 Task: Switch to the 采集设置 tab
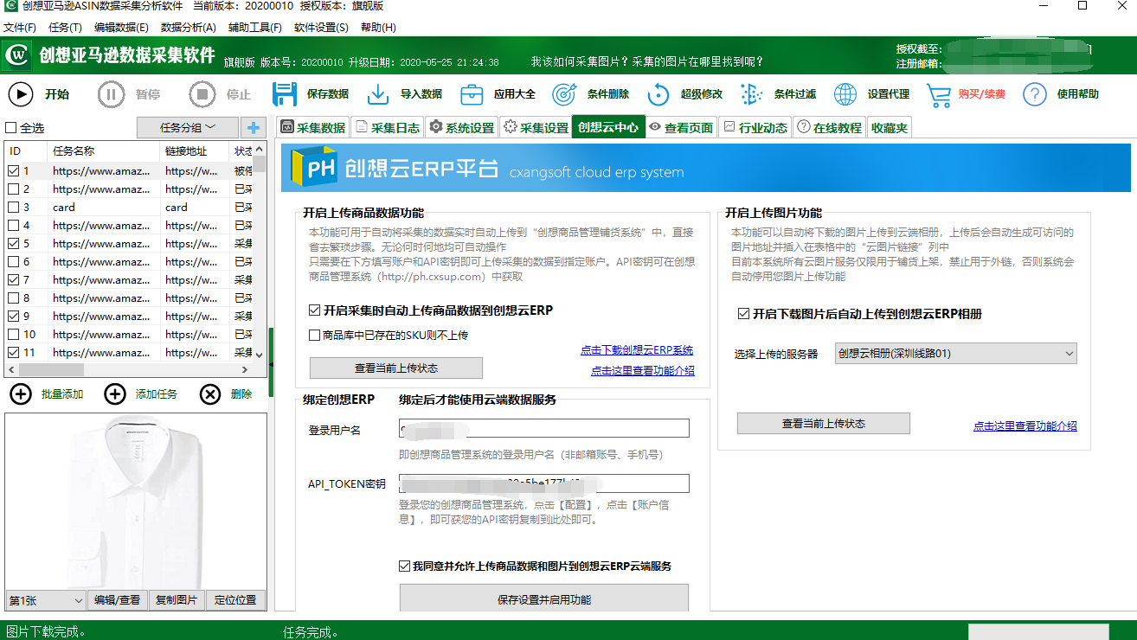536,128
